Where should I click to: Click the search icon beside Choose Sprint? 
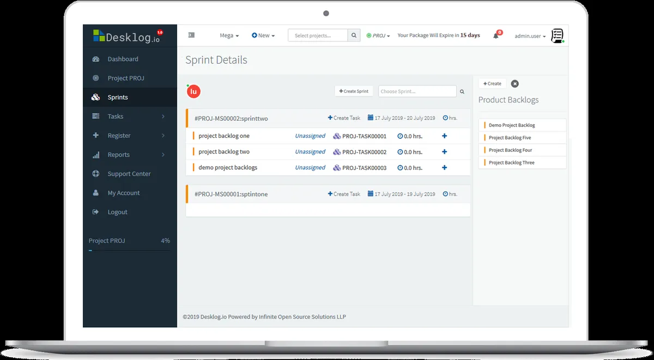tap(462, 92)
